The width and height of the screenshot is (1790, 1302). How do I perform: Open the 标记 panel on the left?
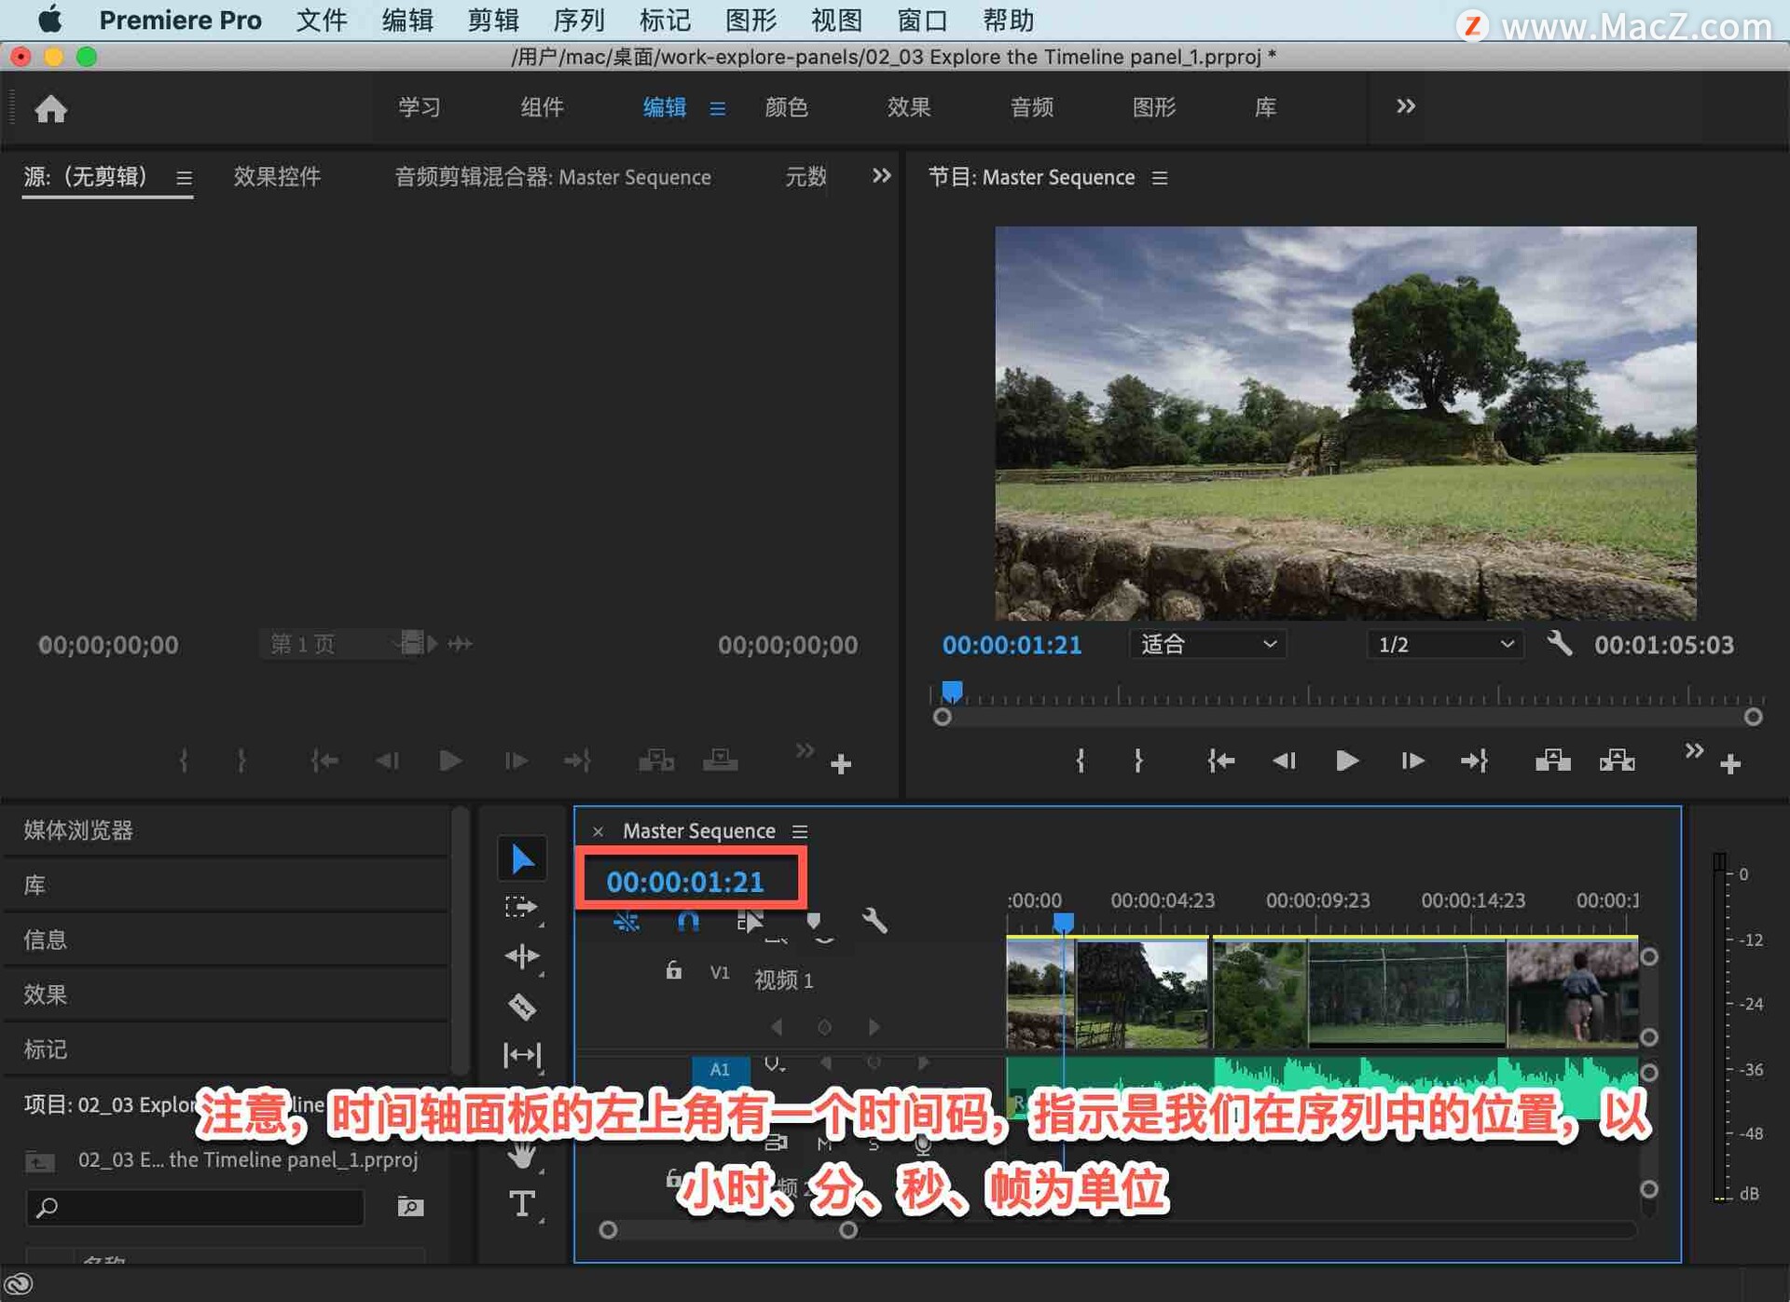tap(45, 1048)
